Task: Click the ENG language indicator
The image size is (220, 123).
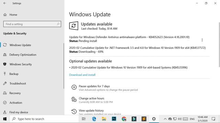Action: (192, 119)
